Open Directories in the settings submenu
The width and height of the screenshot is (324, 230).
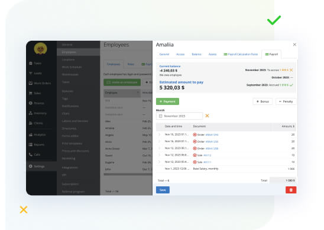pos(69,129)
